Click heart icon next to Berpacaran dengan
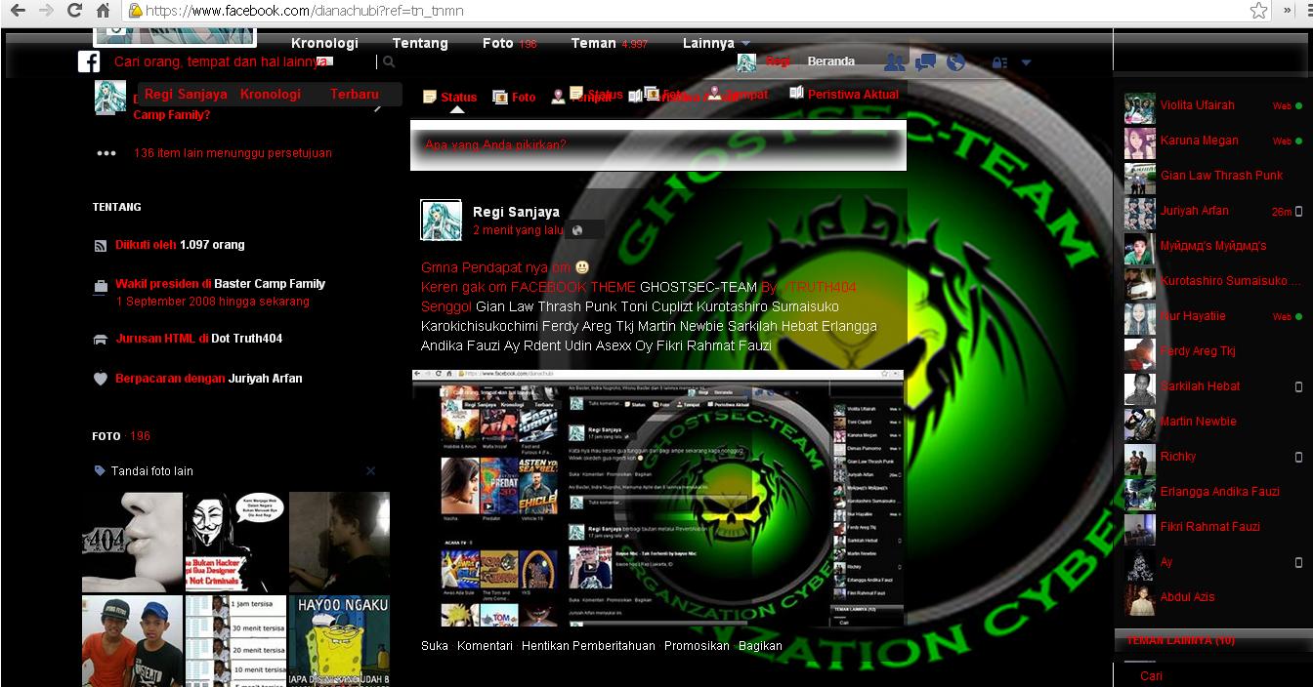Screen dimensions: 1313x687 click(100, 379)
